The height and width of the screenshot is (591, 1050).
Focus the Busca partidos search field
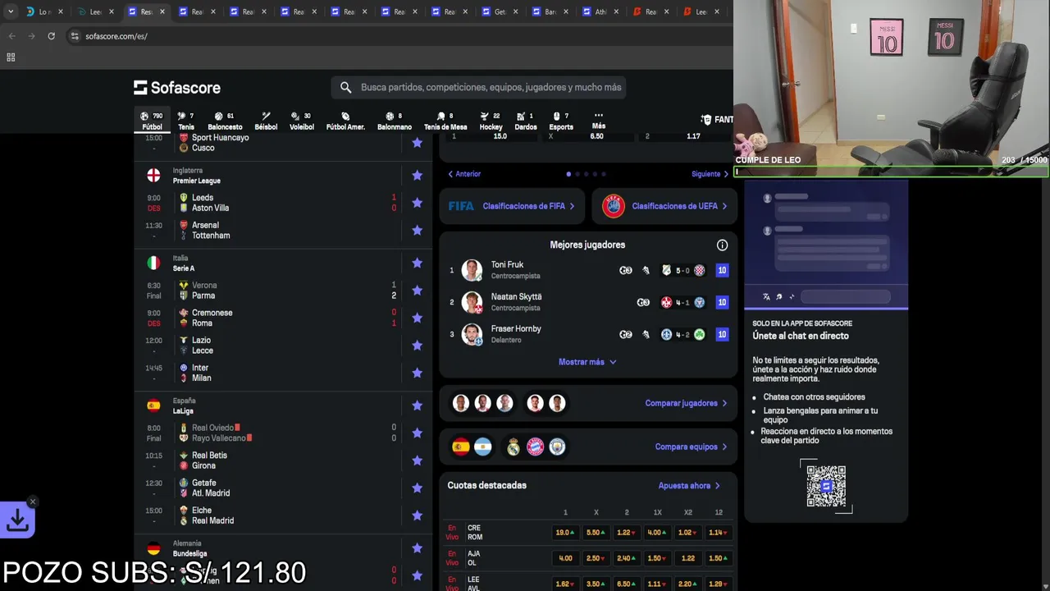click(x=480, y=87)
